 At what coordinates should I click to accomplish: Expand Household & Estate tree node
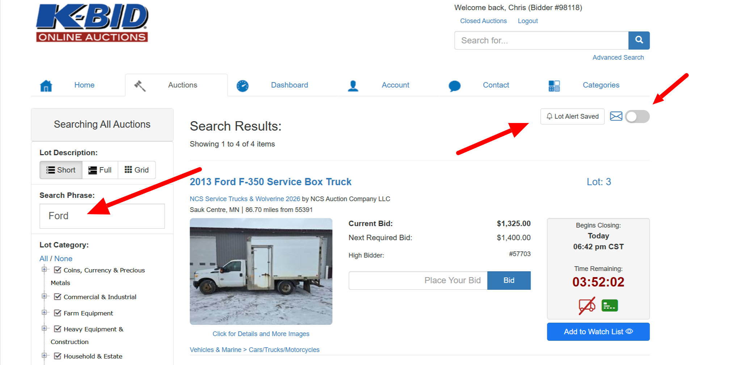(44, 355)
